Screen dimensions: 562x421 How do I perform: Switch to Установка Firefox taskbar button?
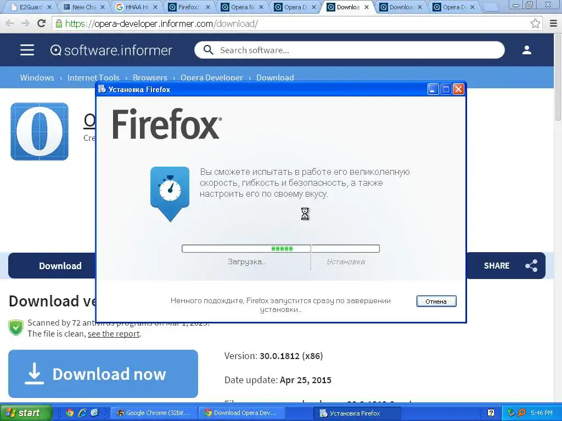(357, 413)
